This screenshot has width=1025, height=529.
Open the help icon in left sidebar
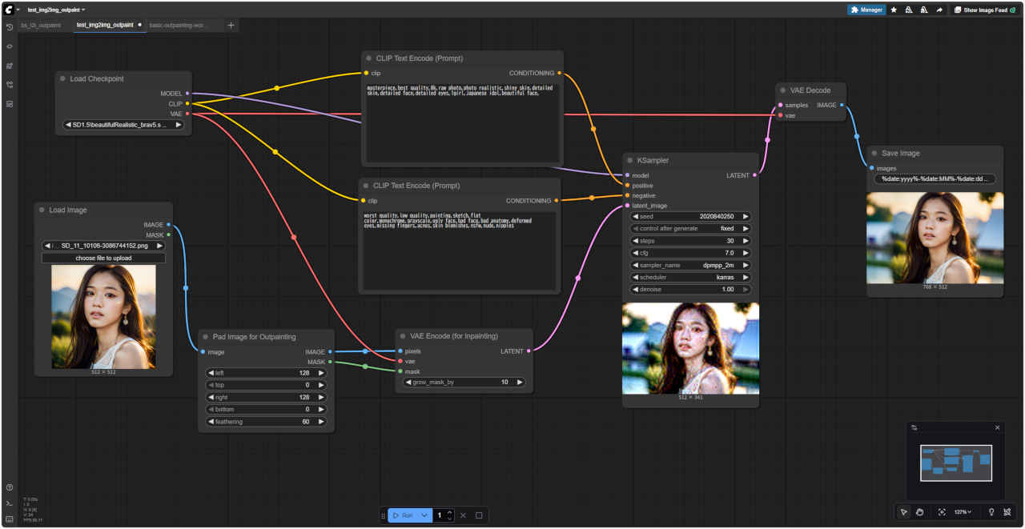tap(10, 487)
